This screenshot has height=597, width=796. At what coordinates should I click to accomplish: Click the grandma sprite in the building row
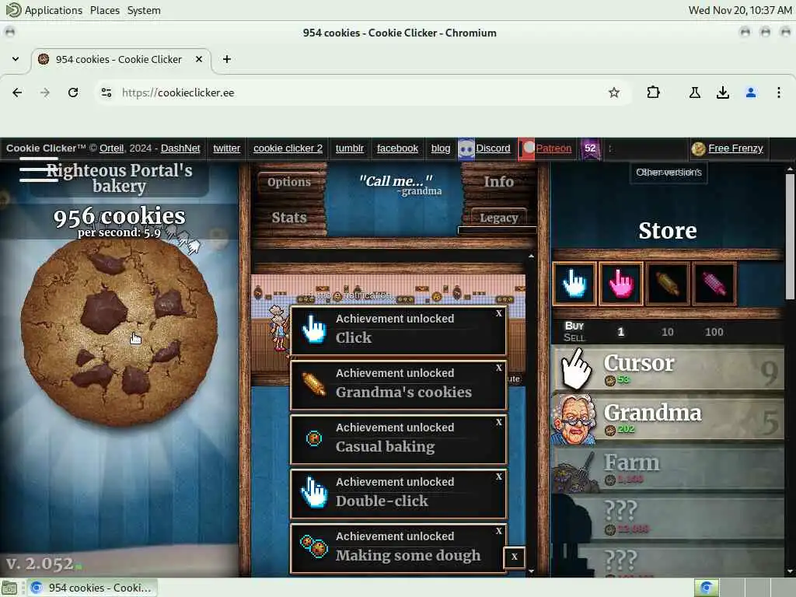pos(278,329)
